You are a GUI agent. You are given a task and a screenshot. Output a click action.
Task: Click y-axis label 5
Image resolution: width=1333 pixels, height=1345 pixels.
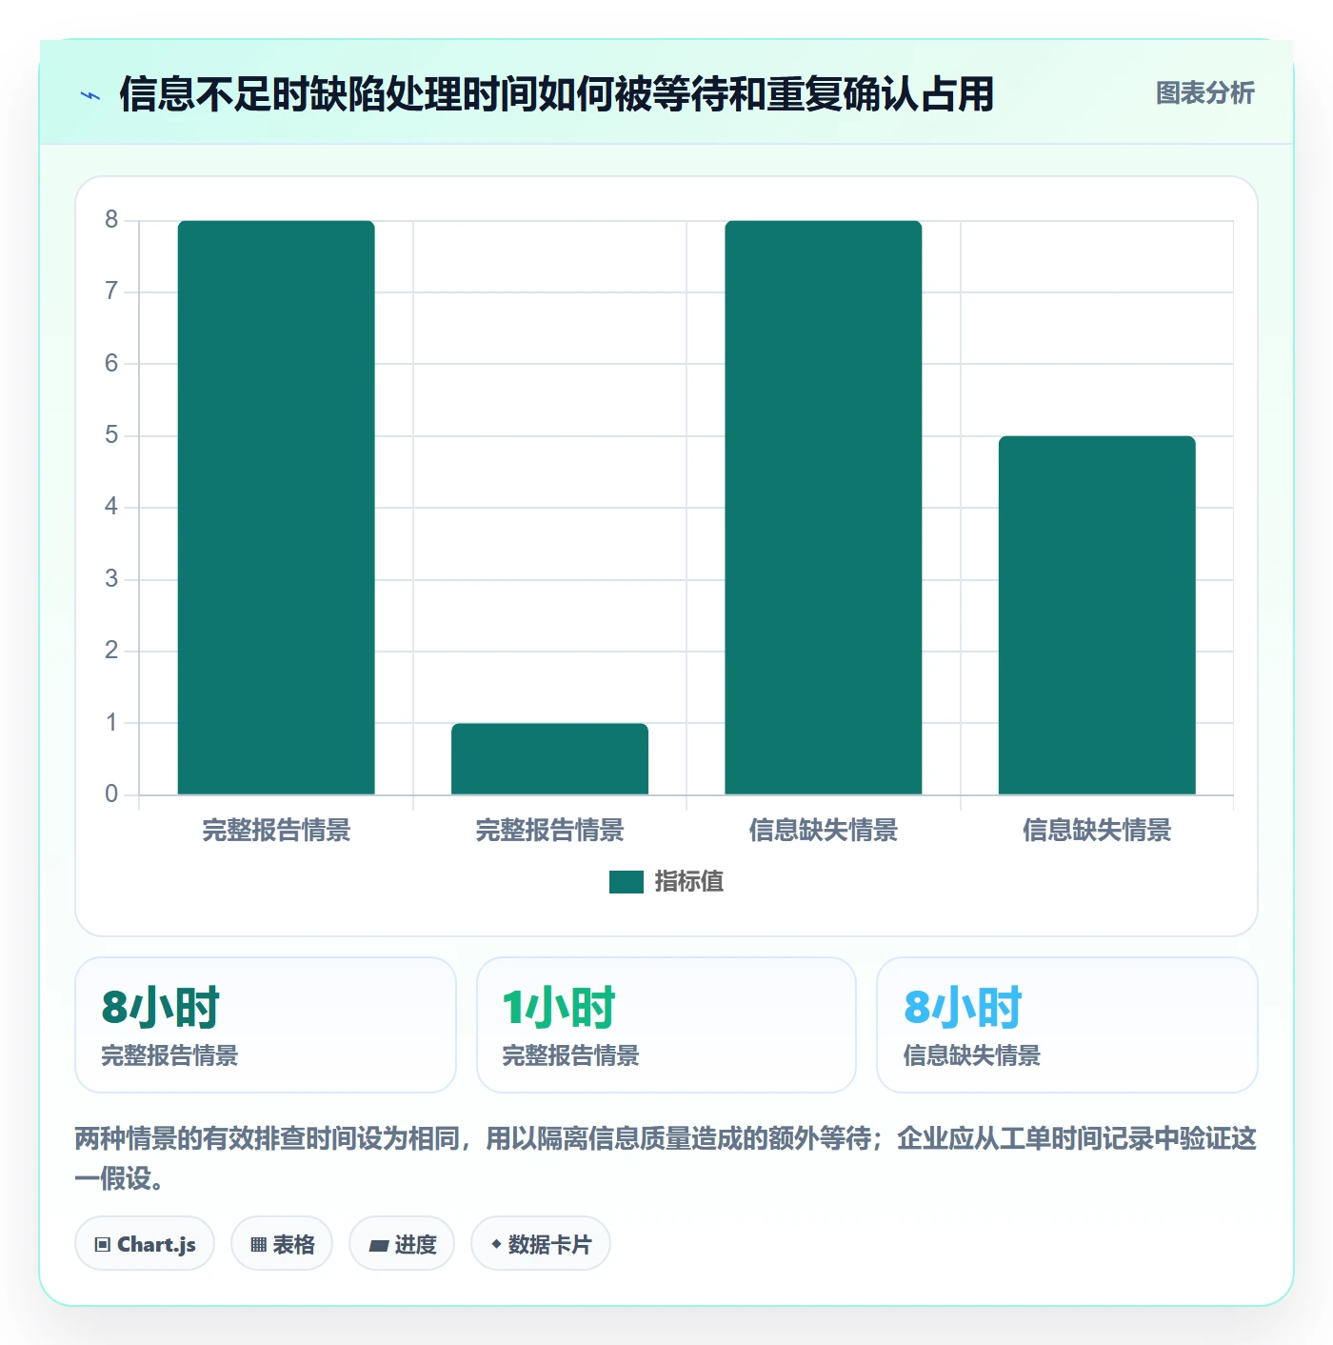coord(111,435)
